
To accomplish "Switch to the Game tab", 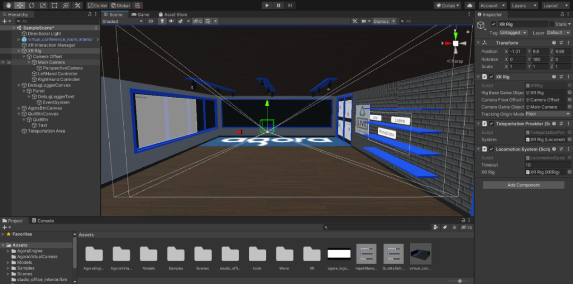I will [140, 15].
